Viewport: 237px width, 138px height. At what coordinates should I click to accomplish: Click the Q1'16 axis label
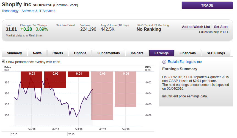(102, 129)
